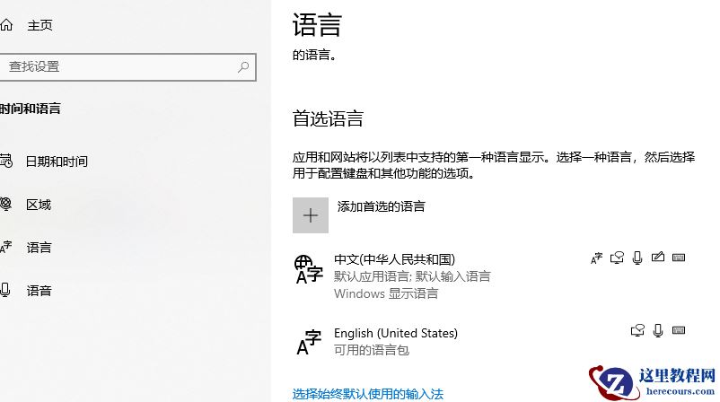Image resolution: width=720 pixels, height=402 pixels.
Task: Click 可用的语言包 text
Action: 372,351
